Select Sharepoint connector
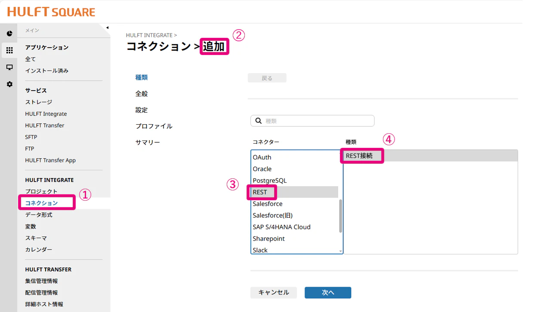537x312 pixels. point(294,239)
